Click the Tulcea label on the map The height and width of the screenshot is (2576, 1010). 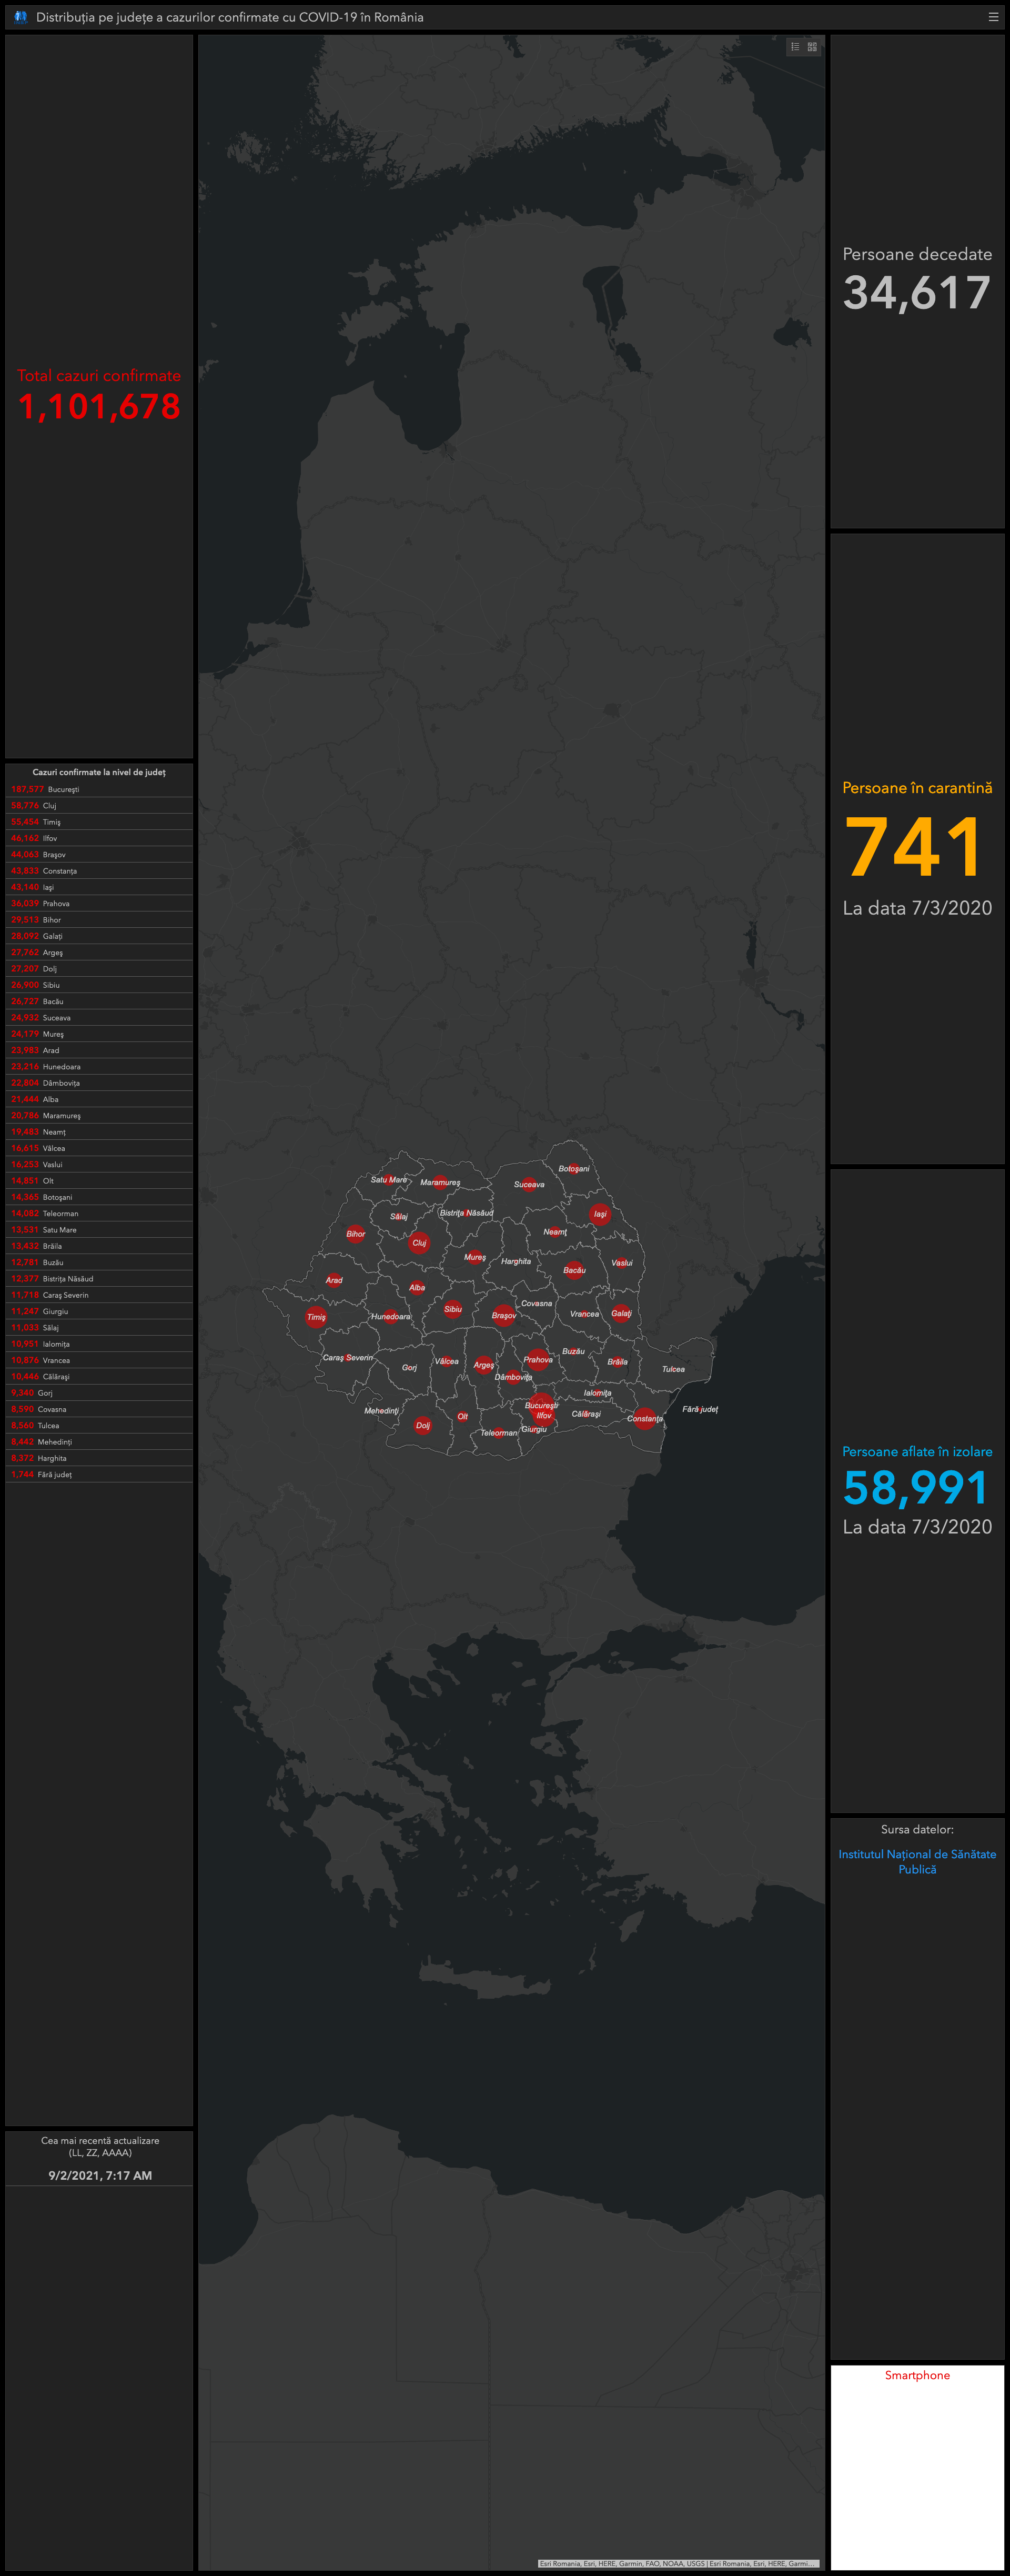pyautogui.click(x=673, y=1369)
